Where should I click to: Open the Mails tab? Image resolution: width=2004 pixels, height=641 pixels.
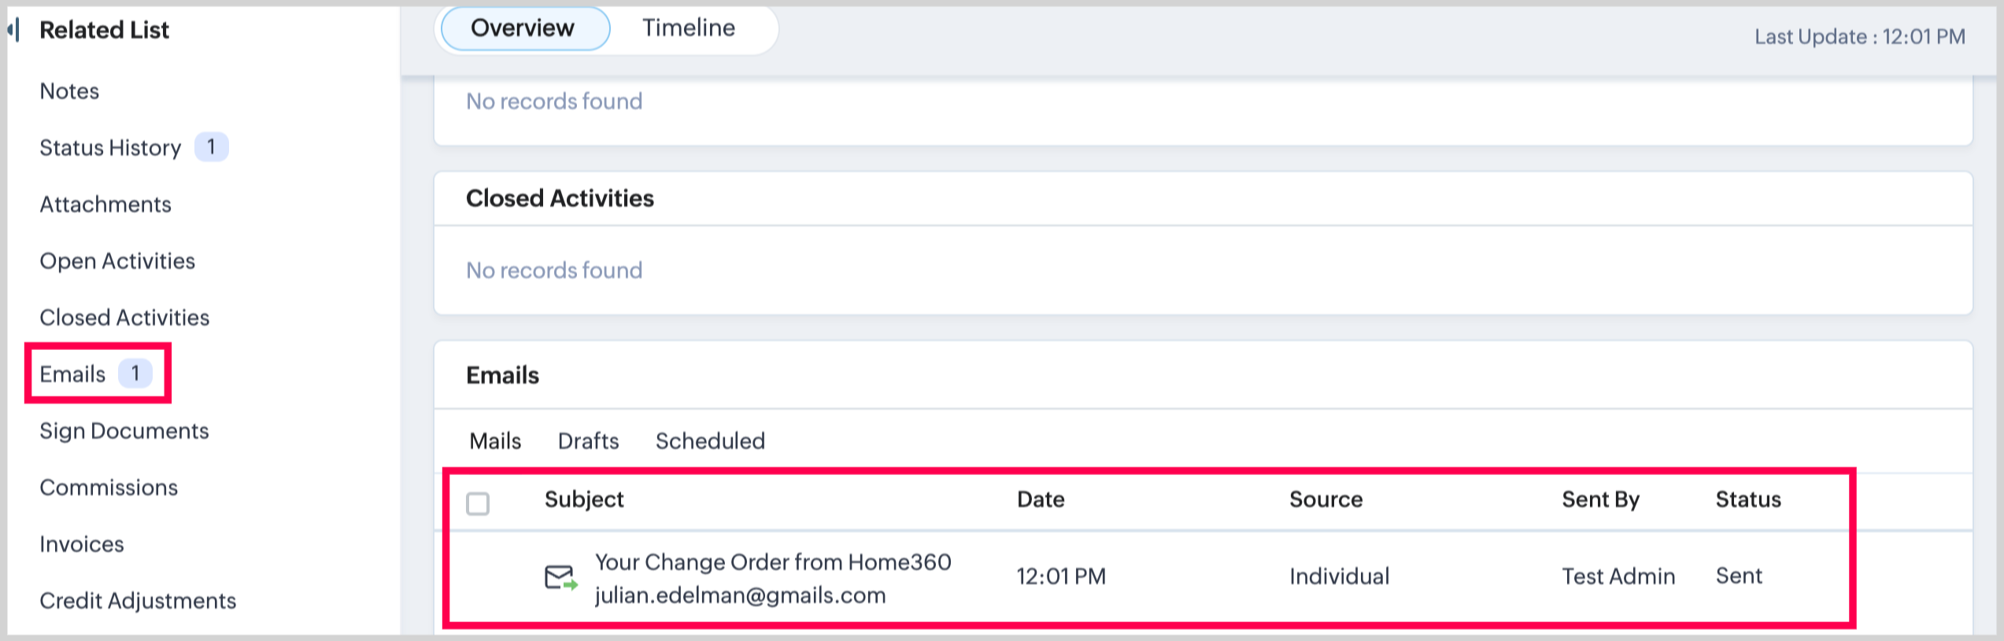tap(495, 441)
